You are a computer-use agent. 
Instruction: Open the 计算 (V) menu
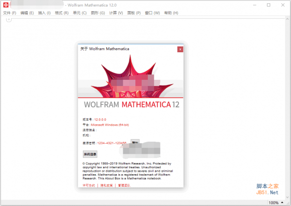click(x=116, y=13)
